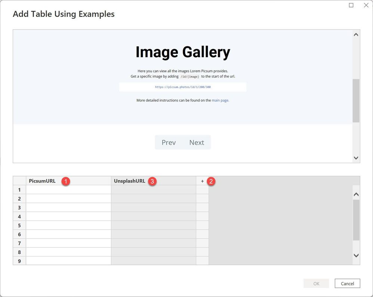Click UnsplashURL cell in row 8
The height and width of the screenshot is (297, 373).
tap(154, 252)
